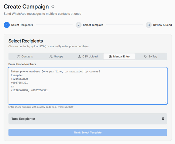Click the document icon on Manual Entry

click(110, 56)
